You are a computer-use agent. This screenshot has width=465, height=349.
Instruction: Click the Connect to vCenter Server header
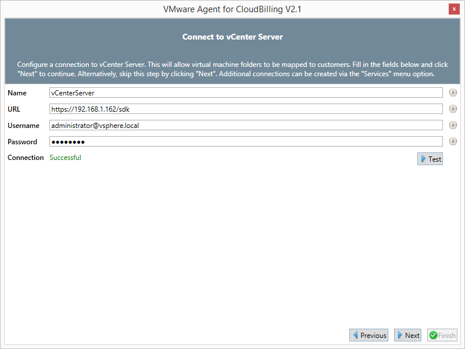click(x=233, y=36)
